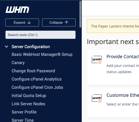
Task: Focus the Search tools input field
Action: (x=40, y=35)
